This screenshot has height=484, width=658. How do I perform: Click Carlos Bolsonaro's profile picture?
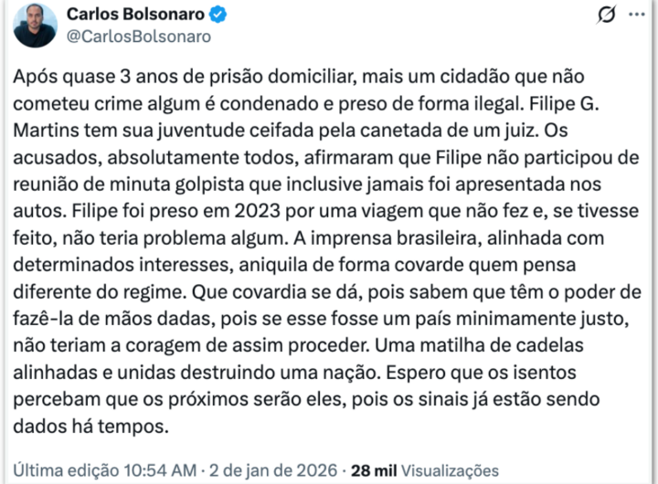tap(36, 26)
